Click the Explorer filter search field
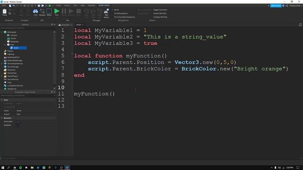The height and width of the screenshot is (170, 303). [x=27, y=28]
